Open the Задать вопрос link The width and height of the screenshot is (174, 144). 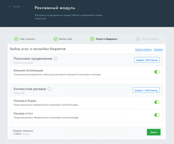tap(143, 50)
